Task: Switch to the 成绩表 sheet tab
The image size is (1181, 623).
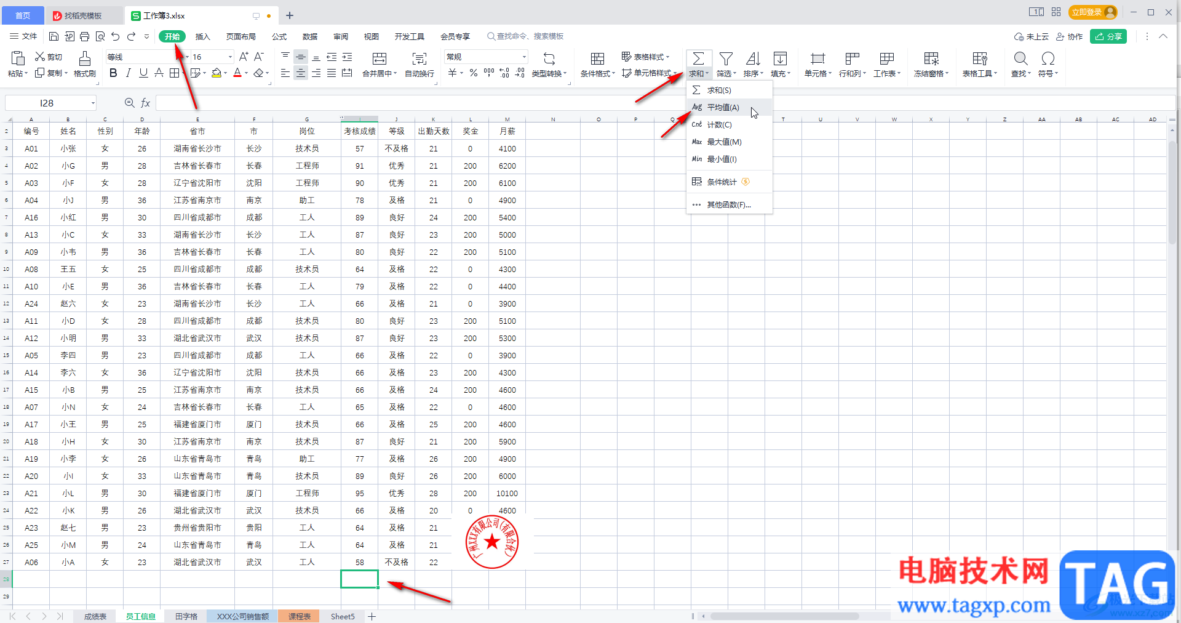Action: coord(95,616)
